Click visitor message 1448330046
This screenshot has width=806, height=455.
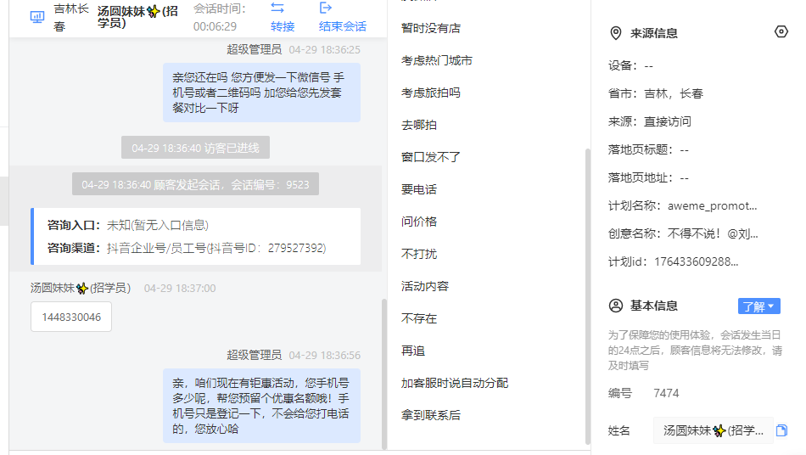[x=71, y=317]
